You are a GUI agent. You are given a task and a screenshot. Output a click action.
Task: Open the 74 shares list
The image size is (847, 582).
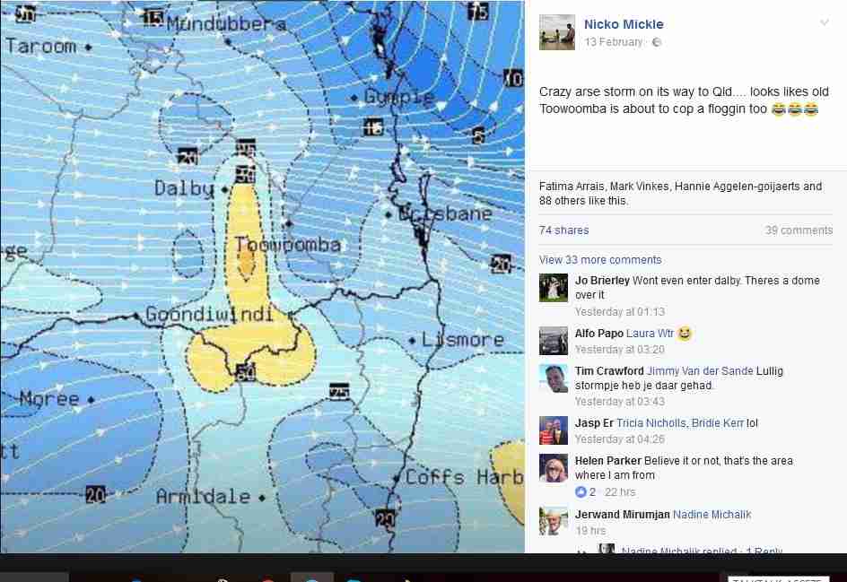563,230
